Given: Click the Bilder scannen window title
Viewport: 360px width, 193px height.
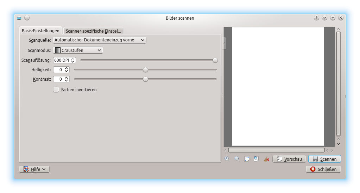Looking at the screenshot, I should tap(180, 18).
